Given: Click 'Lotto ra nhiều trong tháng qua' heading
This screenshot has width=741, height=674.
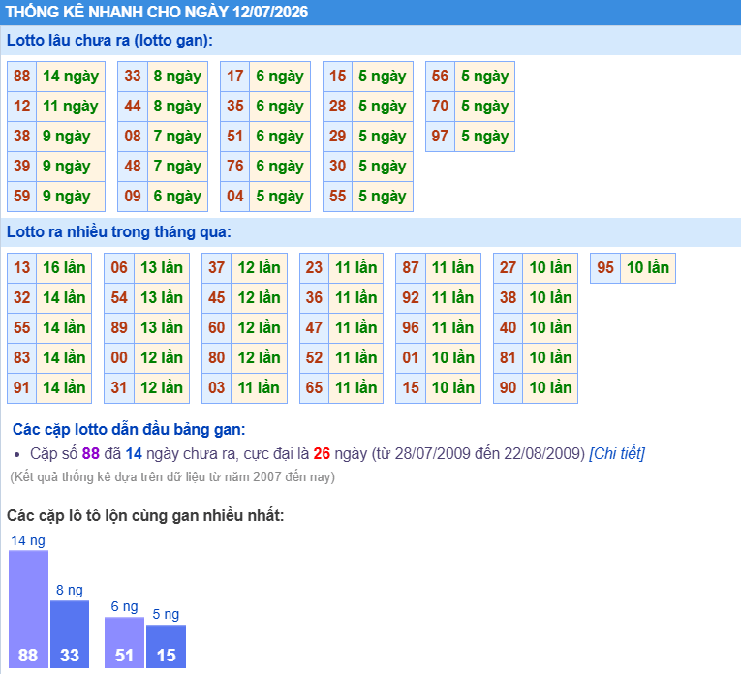Looking at the screenshot, I should click(119, 232).
